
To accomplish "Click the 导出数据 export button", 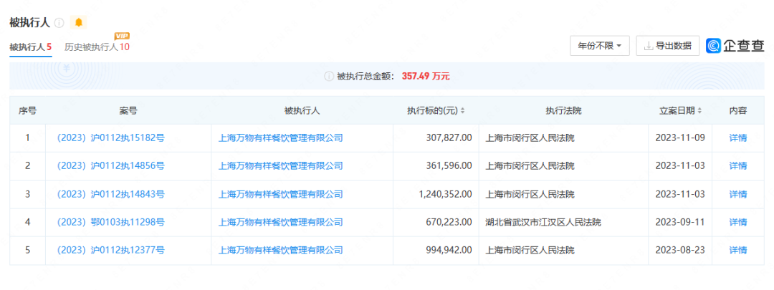I will [668, 46].
